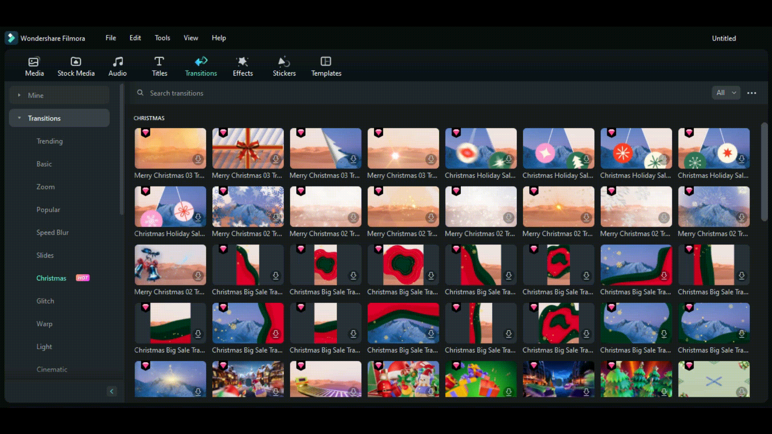The image size is (772, 434).
Task: Open the View menu
Action: [191, 38]
